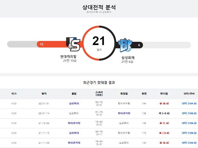This screenshot has height=148, width=198.
Task: Click the Hyundai Capital team logo
Action: [73, 44]
